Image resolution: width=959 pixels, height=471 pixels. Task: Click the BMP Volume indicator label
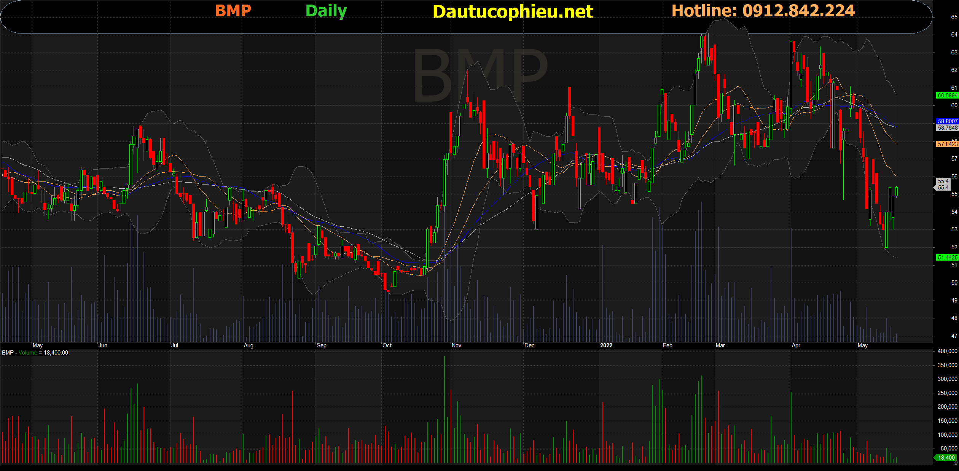point(35,353)
